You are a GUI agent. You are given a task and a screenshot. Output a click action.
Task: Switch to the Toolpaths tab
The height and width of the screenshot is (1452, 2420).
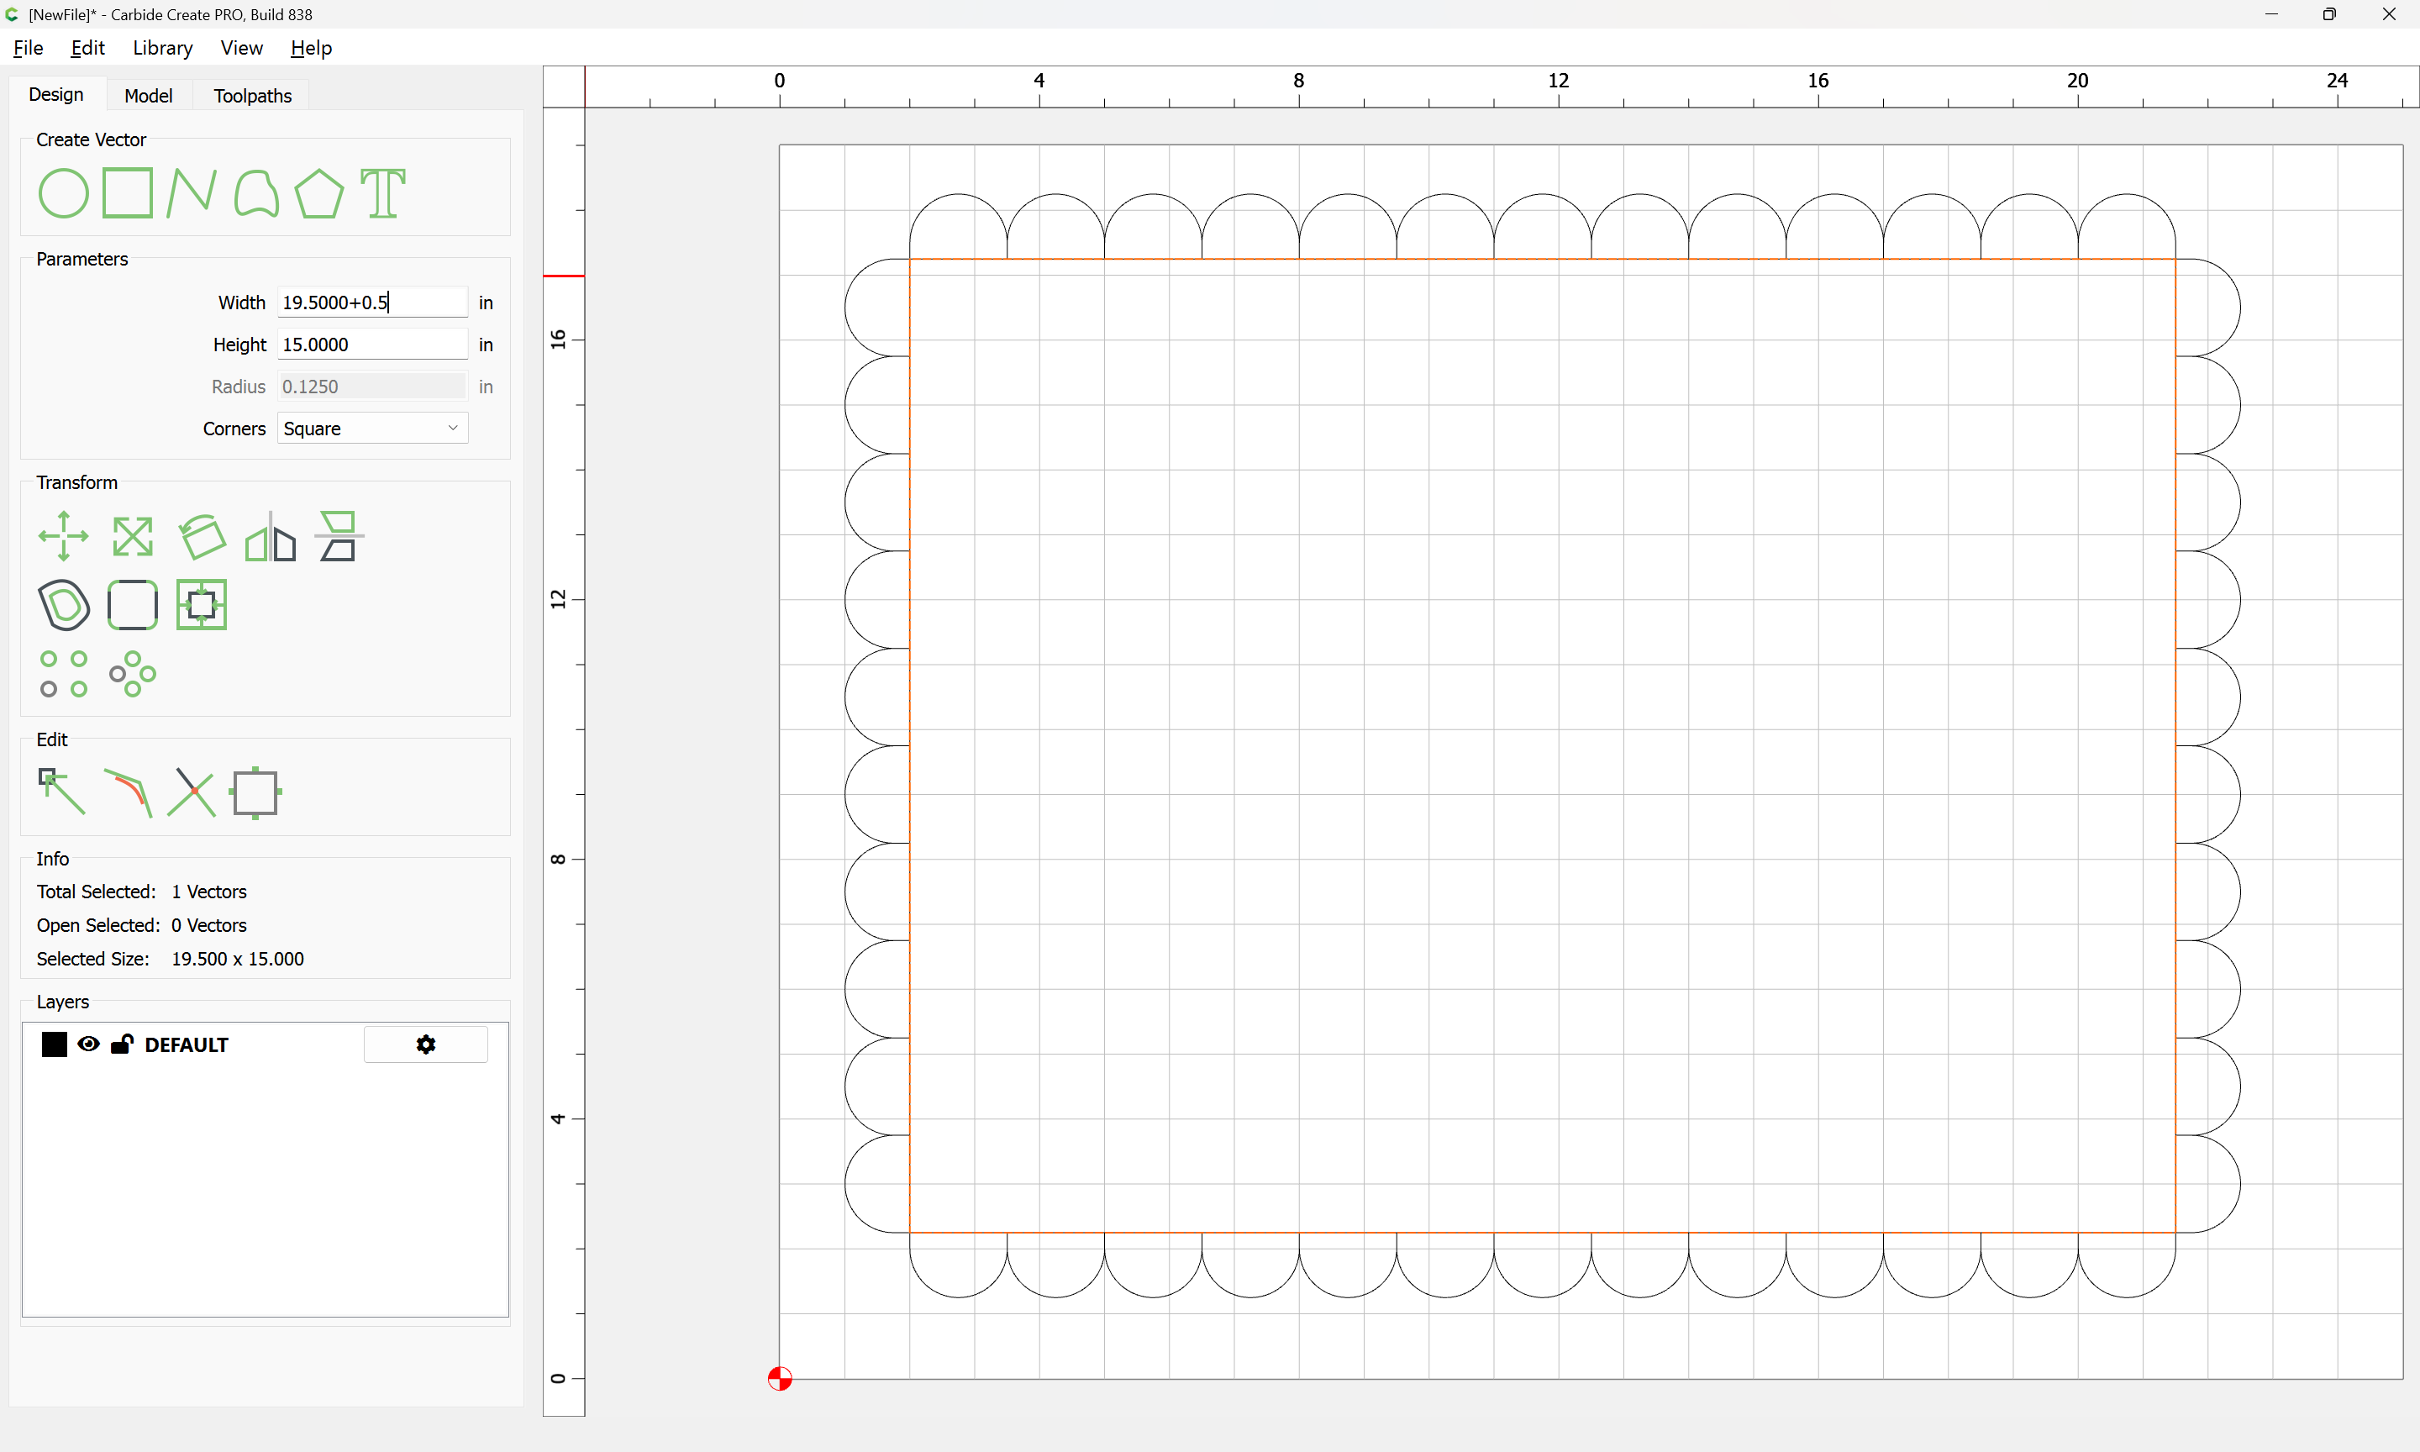[252, 96]
